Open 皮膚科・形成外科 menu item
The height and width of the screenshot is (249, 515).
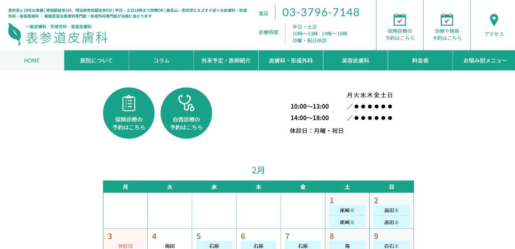291,60
